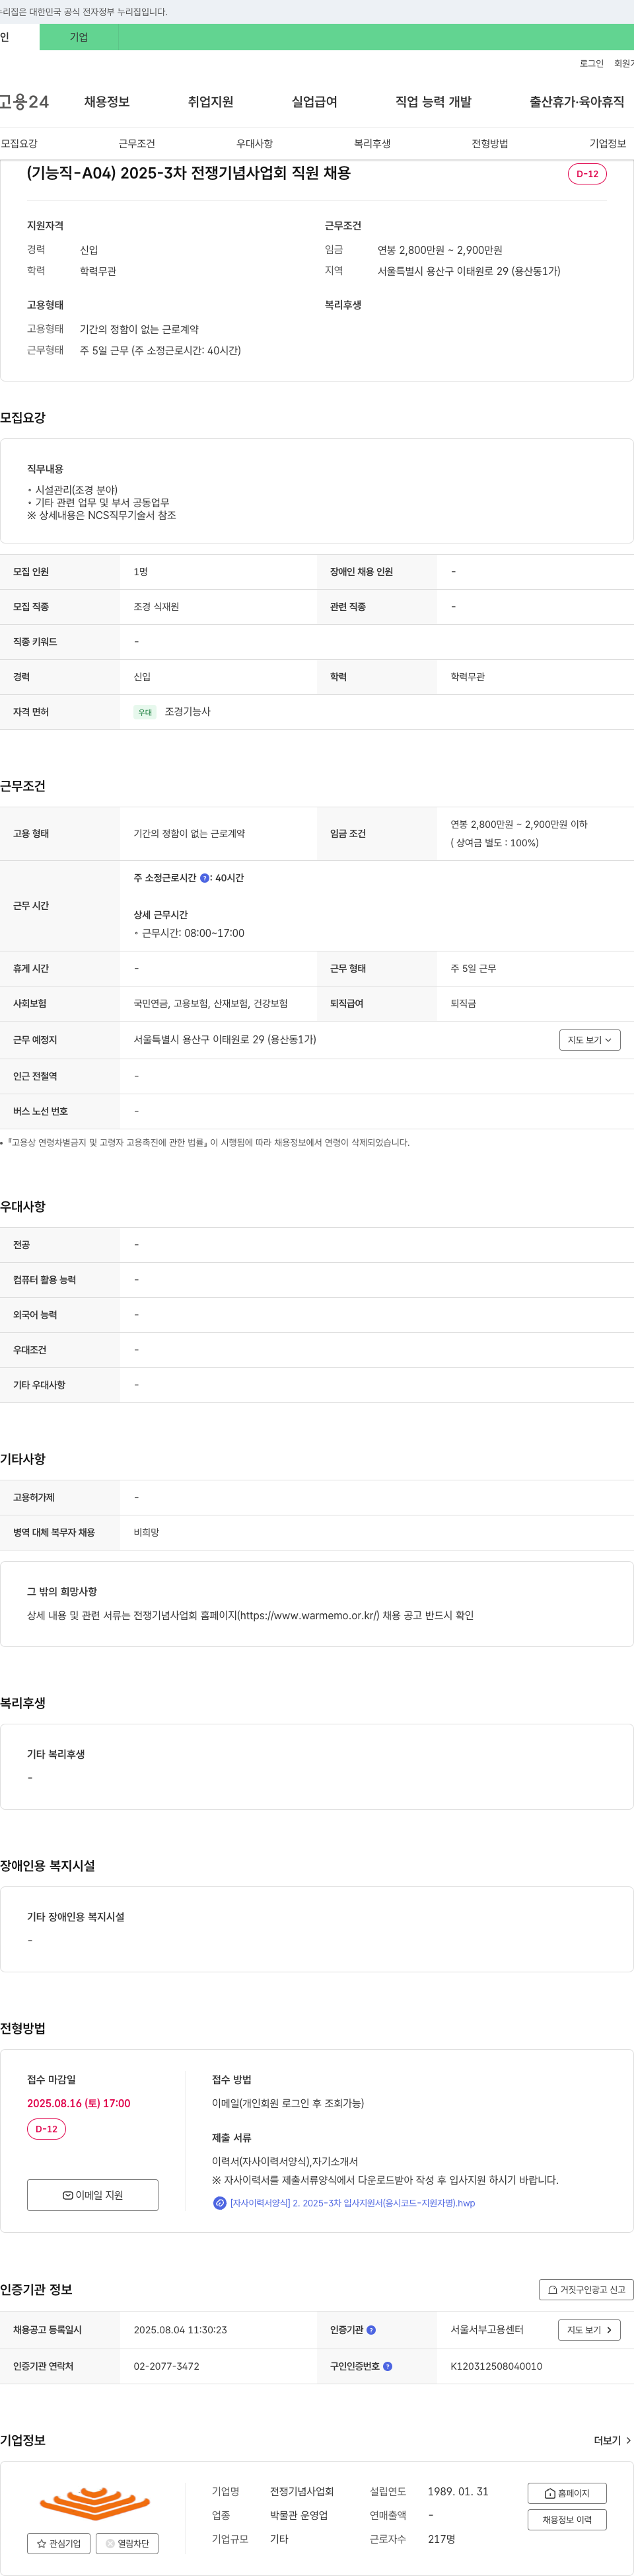Open the 취업지원 menu

coord(211,102)
